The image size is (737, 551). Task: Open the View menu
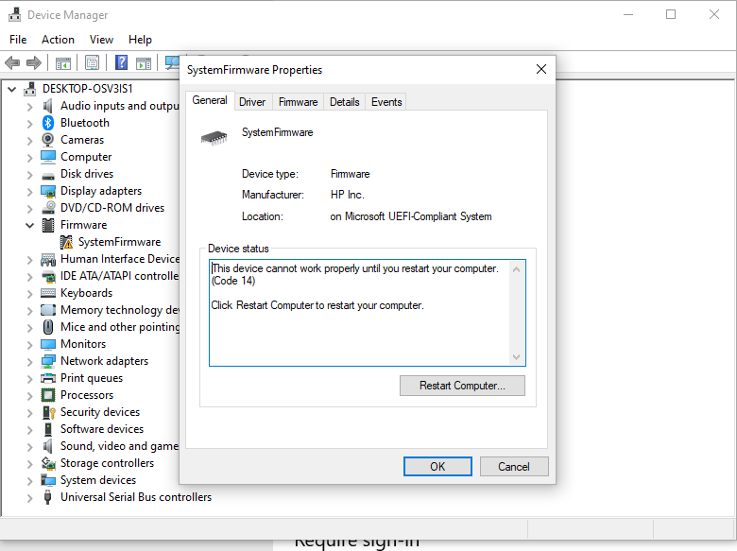pos(101,40)
